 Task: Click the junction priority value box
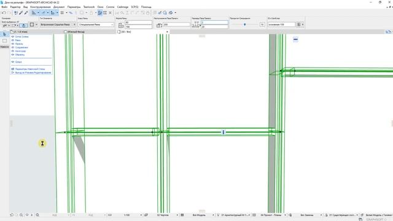[262, 25]
